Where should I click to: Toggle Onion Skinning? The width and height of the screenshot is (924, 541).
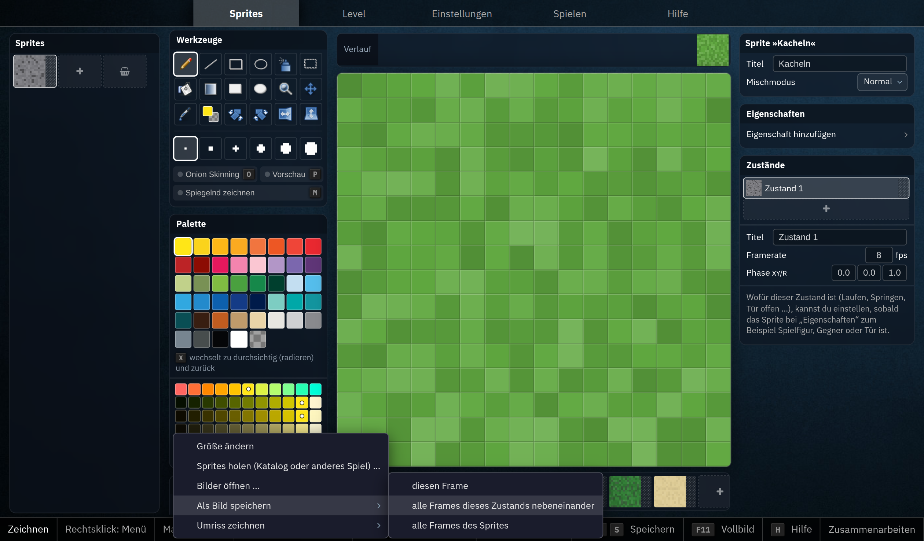215,174
